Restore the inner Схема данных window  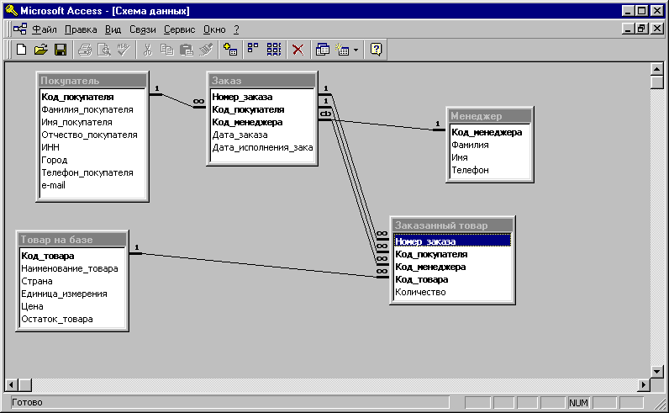(641, 29)
